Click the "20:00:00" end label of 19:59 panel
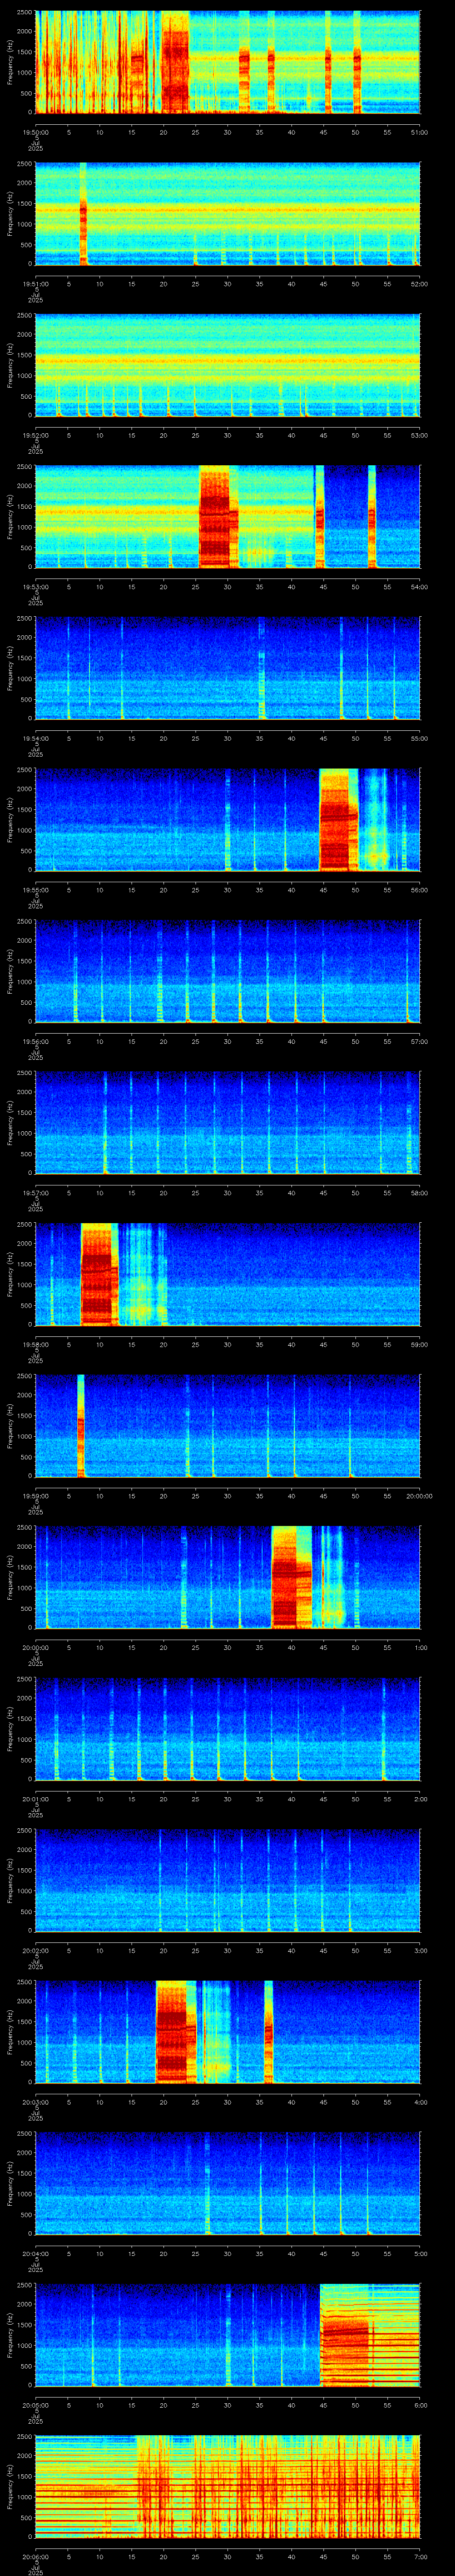This screenshot has height=2576, width=455. (x=419, y=1496)
